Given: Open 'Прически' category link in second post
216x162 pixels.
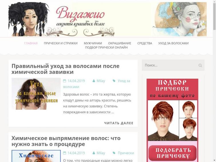Looking at the screenshot, I should pyautogui.click(x=126, y=153).
